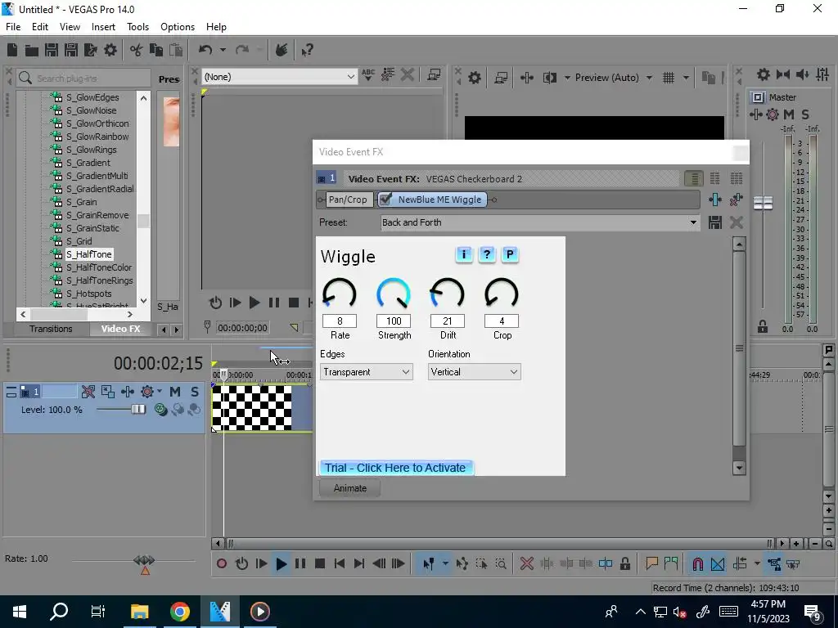This screenshot has height=628, width=838.
Task: Open the Auto Ripple dropdown arrow
Action: (x=757, y=563)
